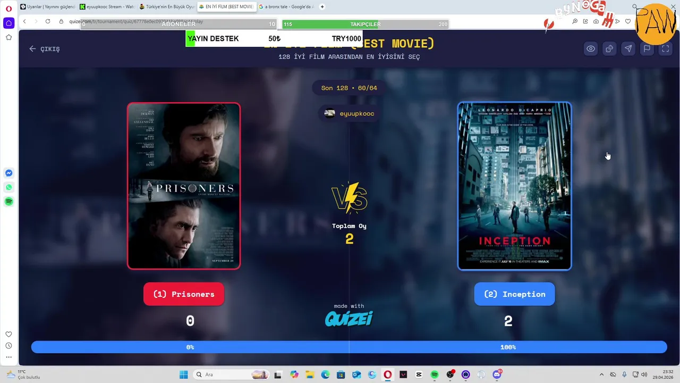Vote for the (2) Inception button
The width and height of the screenshot is (680, 383).
[514, 294]
